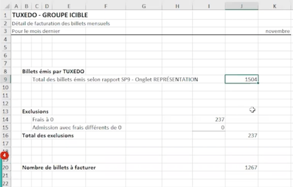Select row 9 header
Image resolution: width=293 pixels, height=187 pixels.
tap(5, 80)
